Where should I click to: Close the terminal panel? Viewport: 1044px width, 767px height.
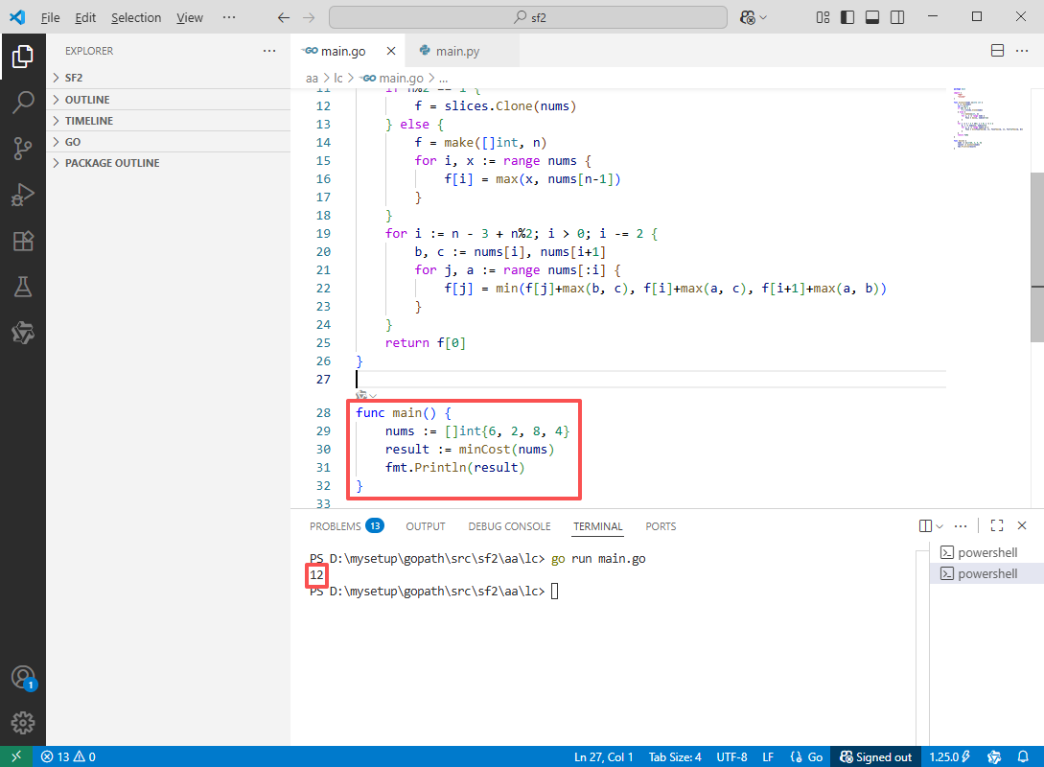pos(1022,525)
